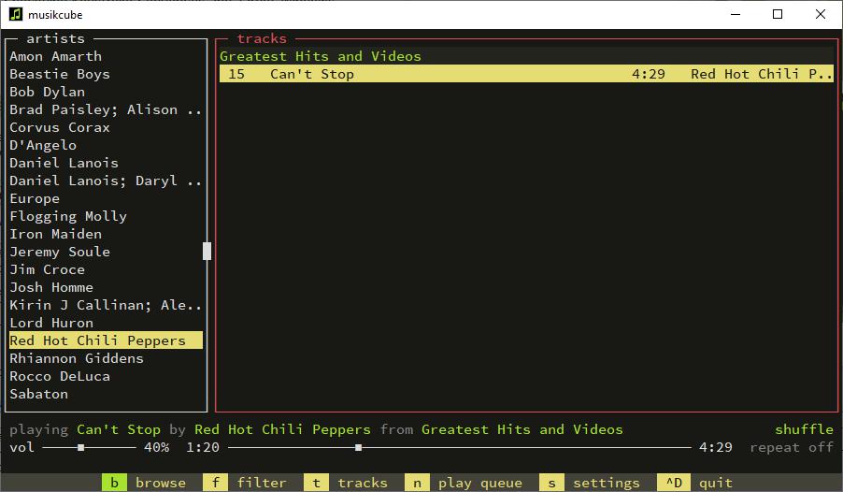Minimize the musikcube window
Viewport: 843px width, 492px height.
pos(736,14)
